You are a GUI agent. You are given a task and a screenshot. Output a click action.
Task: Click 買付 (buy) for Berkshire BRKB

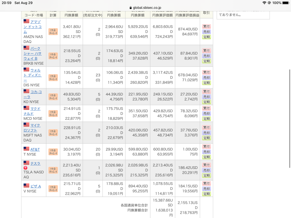(206, 51)
